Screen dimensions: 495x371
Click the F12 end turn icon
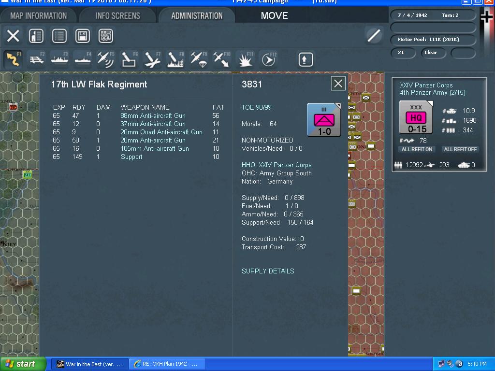(268, 59)
